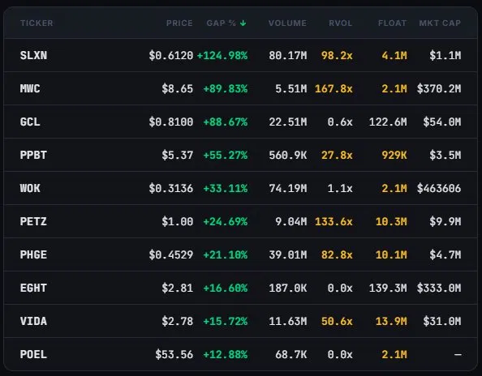This screenshot has width=482, height=376.
Task: Click the +21.10% gap value
Action: pos(226,254)
